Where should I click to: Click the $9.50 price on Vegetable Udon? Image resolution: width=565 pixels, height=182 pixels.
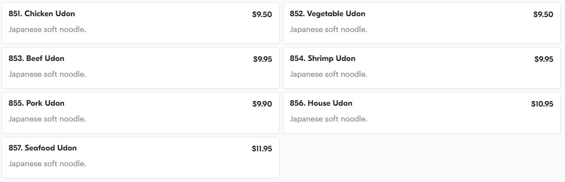click(543, 14)
